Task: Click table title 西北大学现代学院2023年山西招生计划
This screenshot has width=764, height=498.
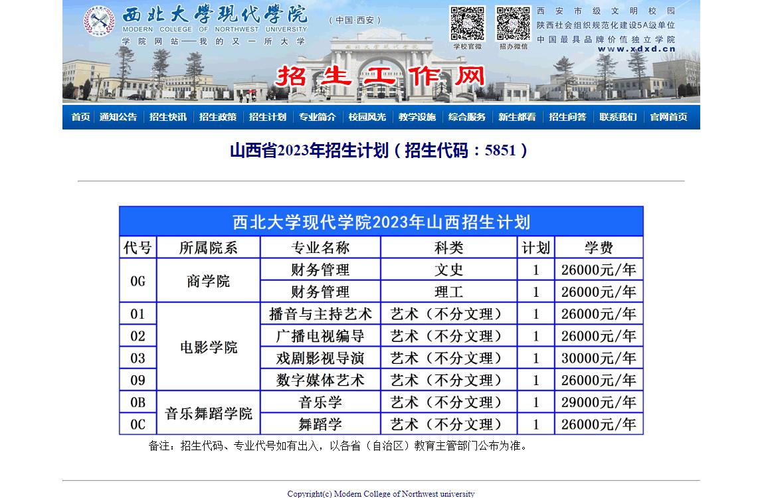Action: click(x=381, y=222)
